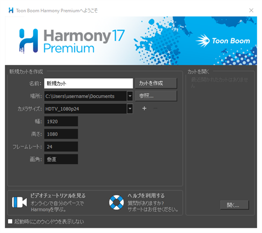Open ヘルプを利用する help link
262x233 pixels.
tap(146, 196)
